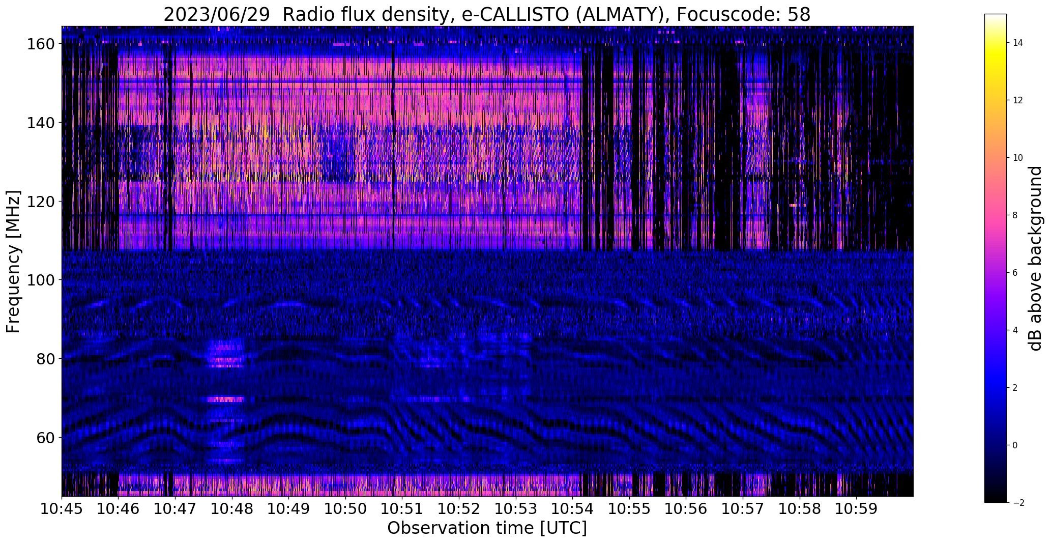Click the 10:53 time tick label
This screenshot has width=1051, height=543.
click(x=516, y=509)
